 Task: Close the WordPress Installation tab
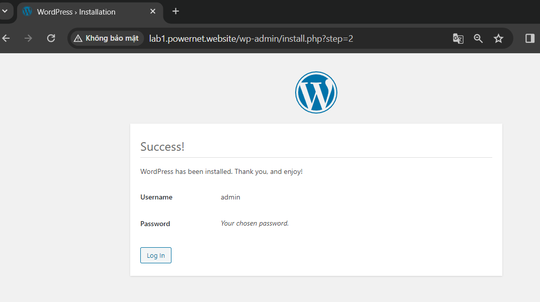(x=153, y=12)
